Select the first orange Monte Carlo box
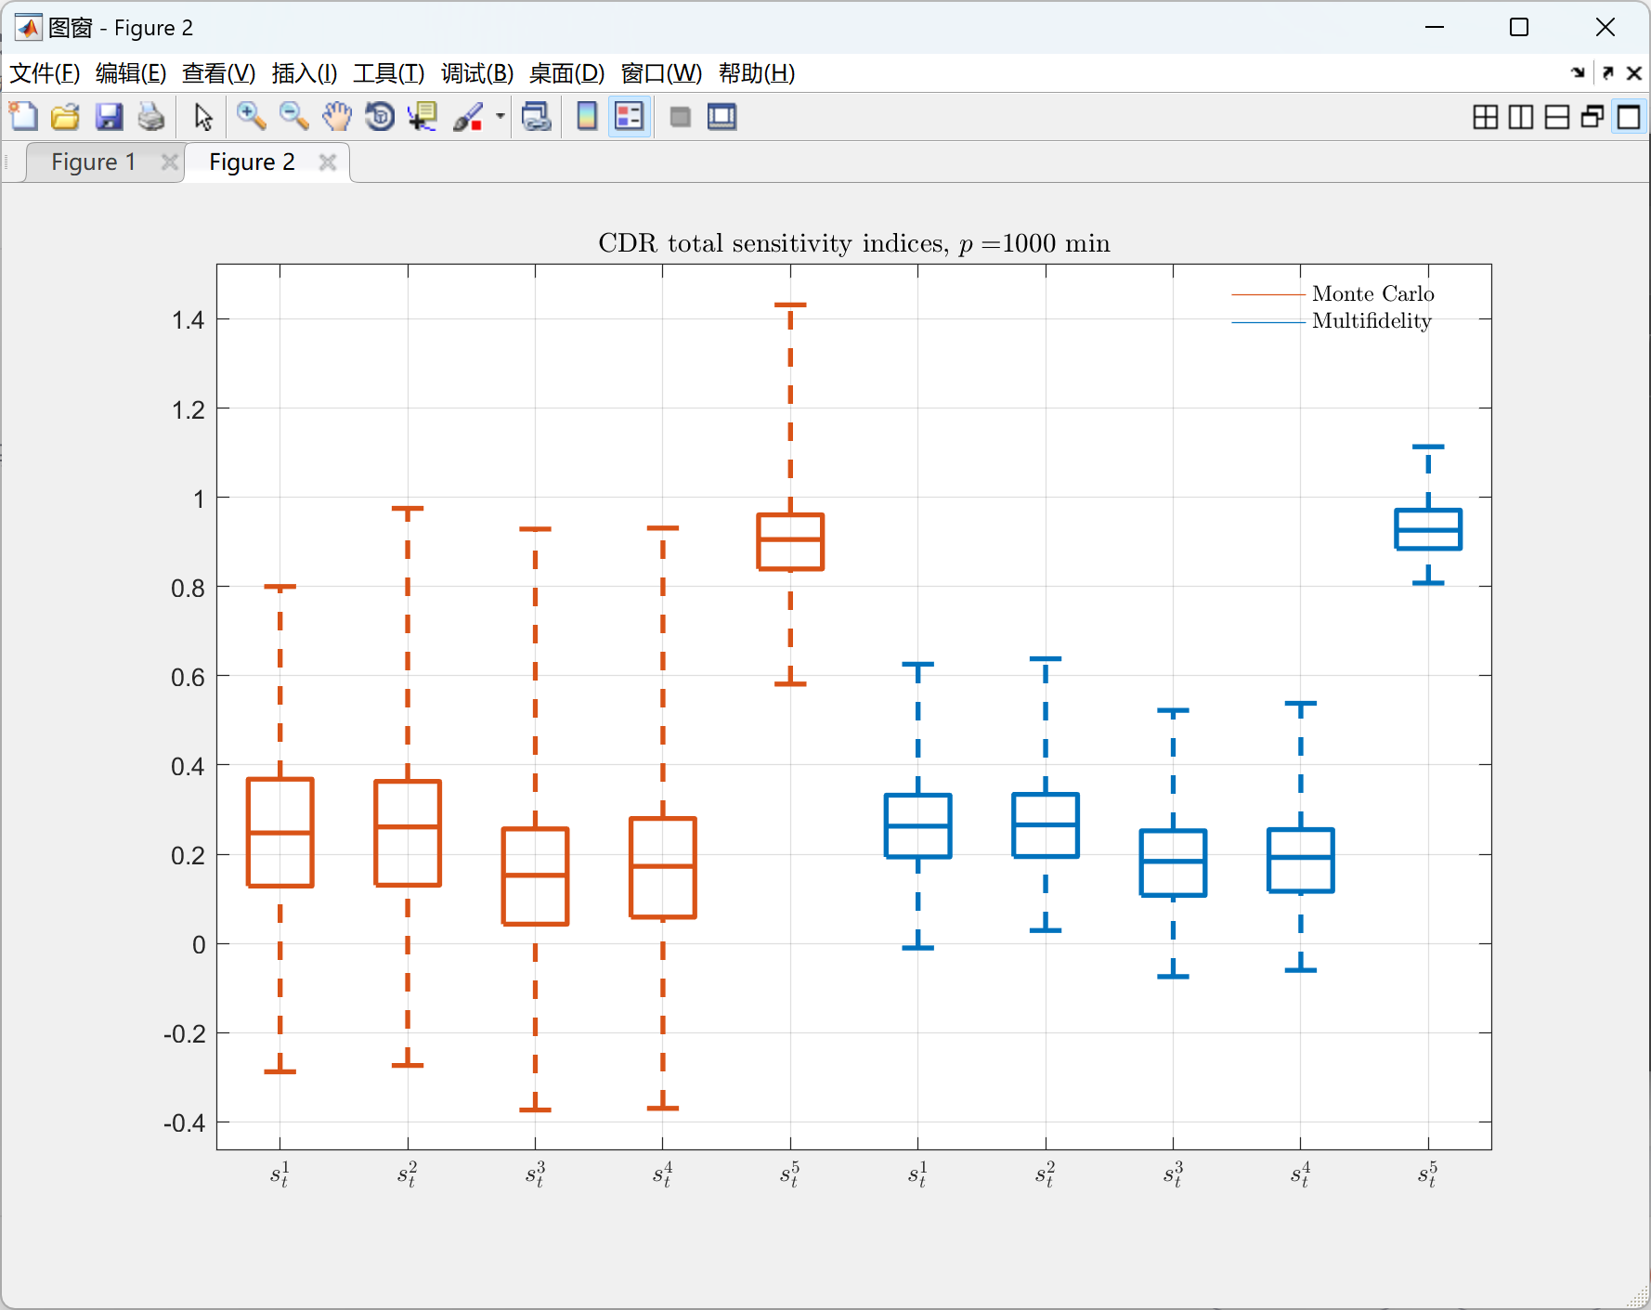The height and width of the screenshot is (1310, 1651). [280, 833]
